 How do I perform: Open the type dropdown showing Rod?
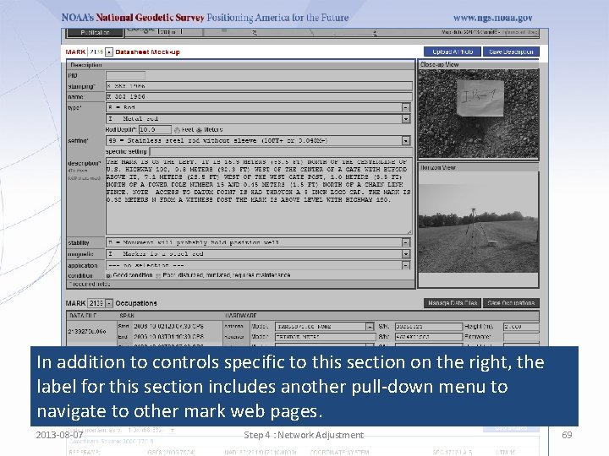258,107
